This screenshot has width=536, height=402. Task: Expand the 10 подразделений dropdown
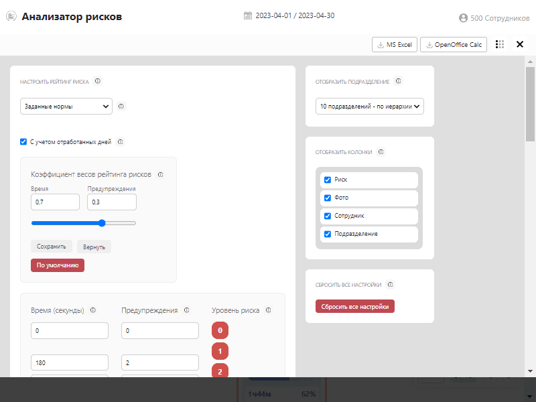click(x=370, y=106)
